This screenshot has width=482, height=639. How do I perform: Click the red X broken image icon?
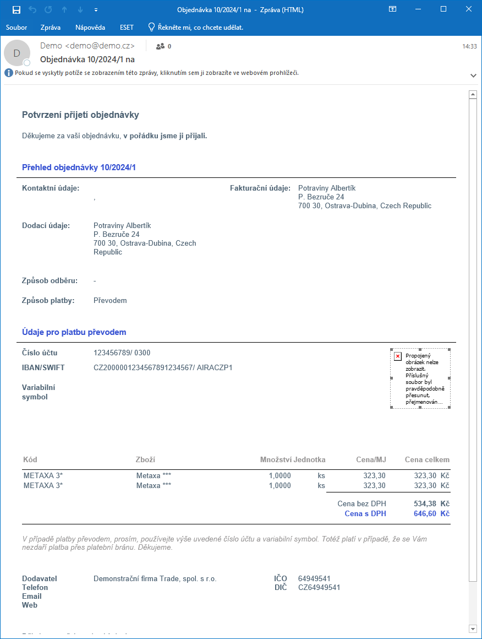398,356
